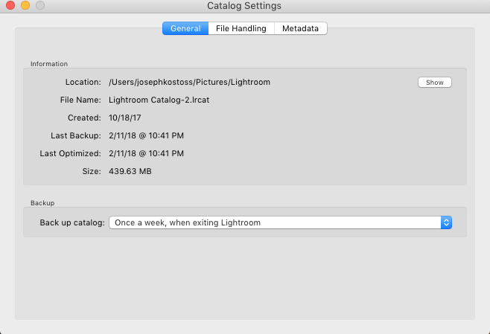Click the Back up catalog: label
The image size is (490, 334).
coord(72,222)
